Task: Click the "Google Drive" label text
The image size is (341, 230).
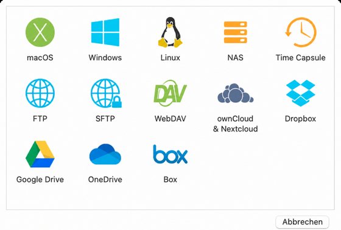Action: click(40, 179)
